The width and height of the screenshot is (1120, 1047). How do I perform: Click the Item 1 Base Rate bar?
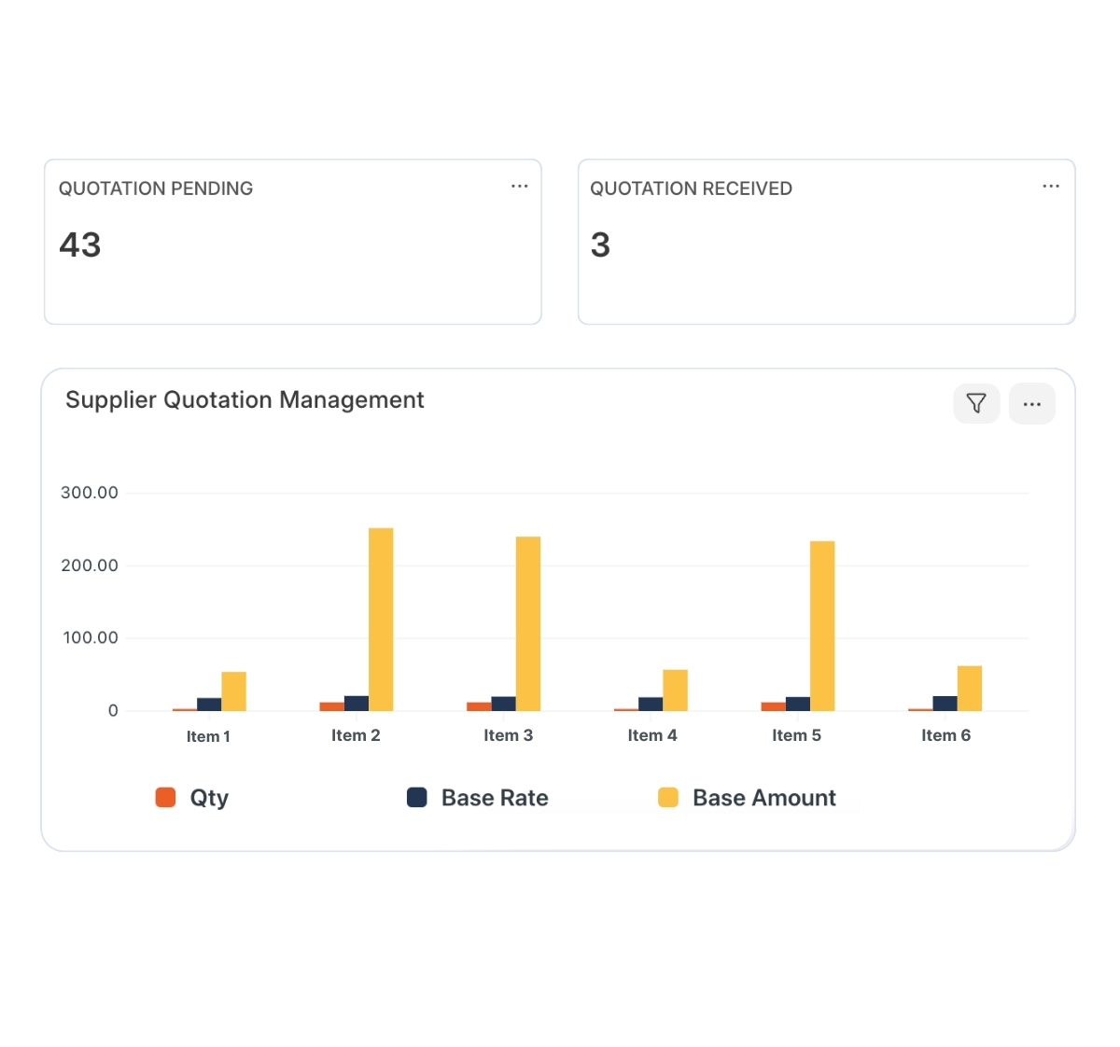point(209,705)
